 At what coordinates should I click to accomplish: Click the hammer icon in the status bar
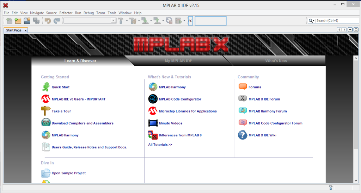tap(331, 187)
